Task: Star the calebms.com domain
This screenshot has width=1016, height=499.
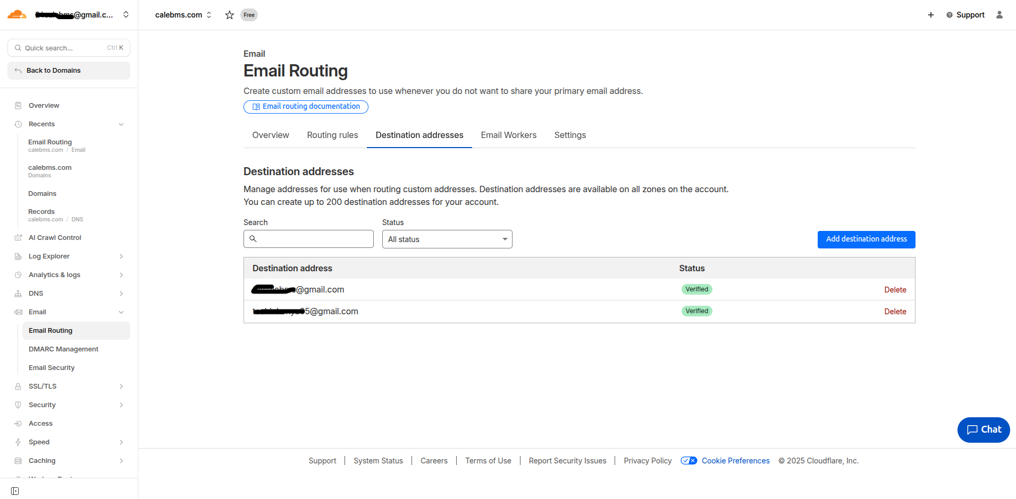Action: (230, 15)
